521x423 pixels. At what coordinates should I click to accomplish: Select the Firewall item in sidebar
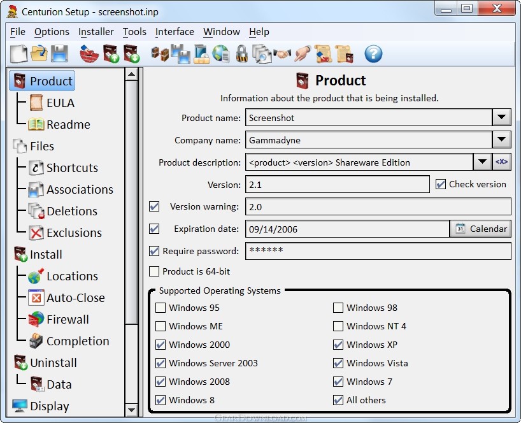(x=67, y=319)
